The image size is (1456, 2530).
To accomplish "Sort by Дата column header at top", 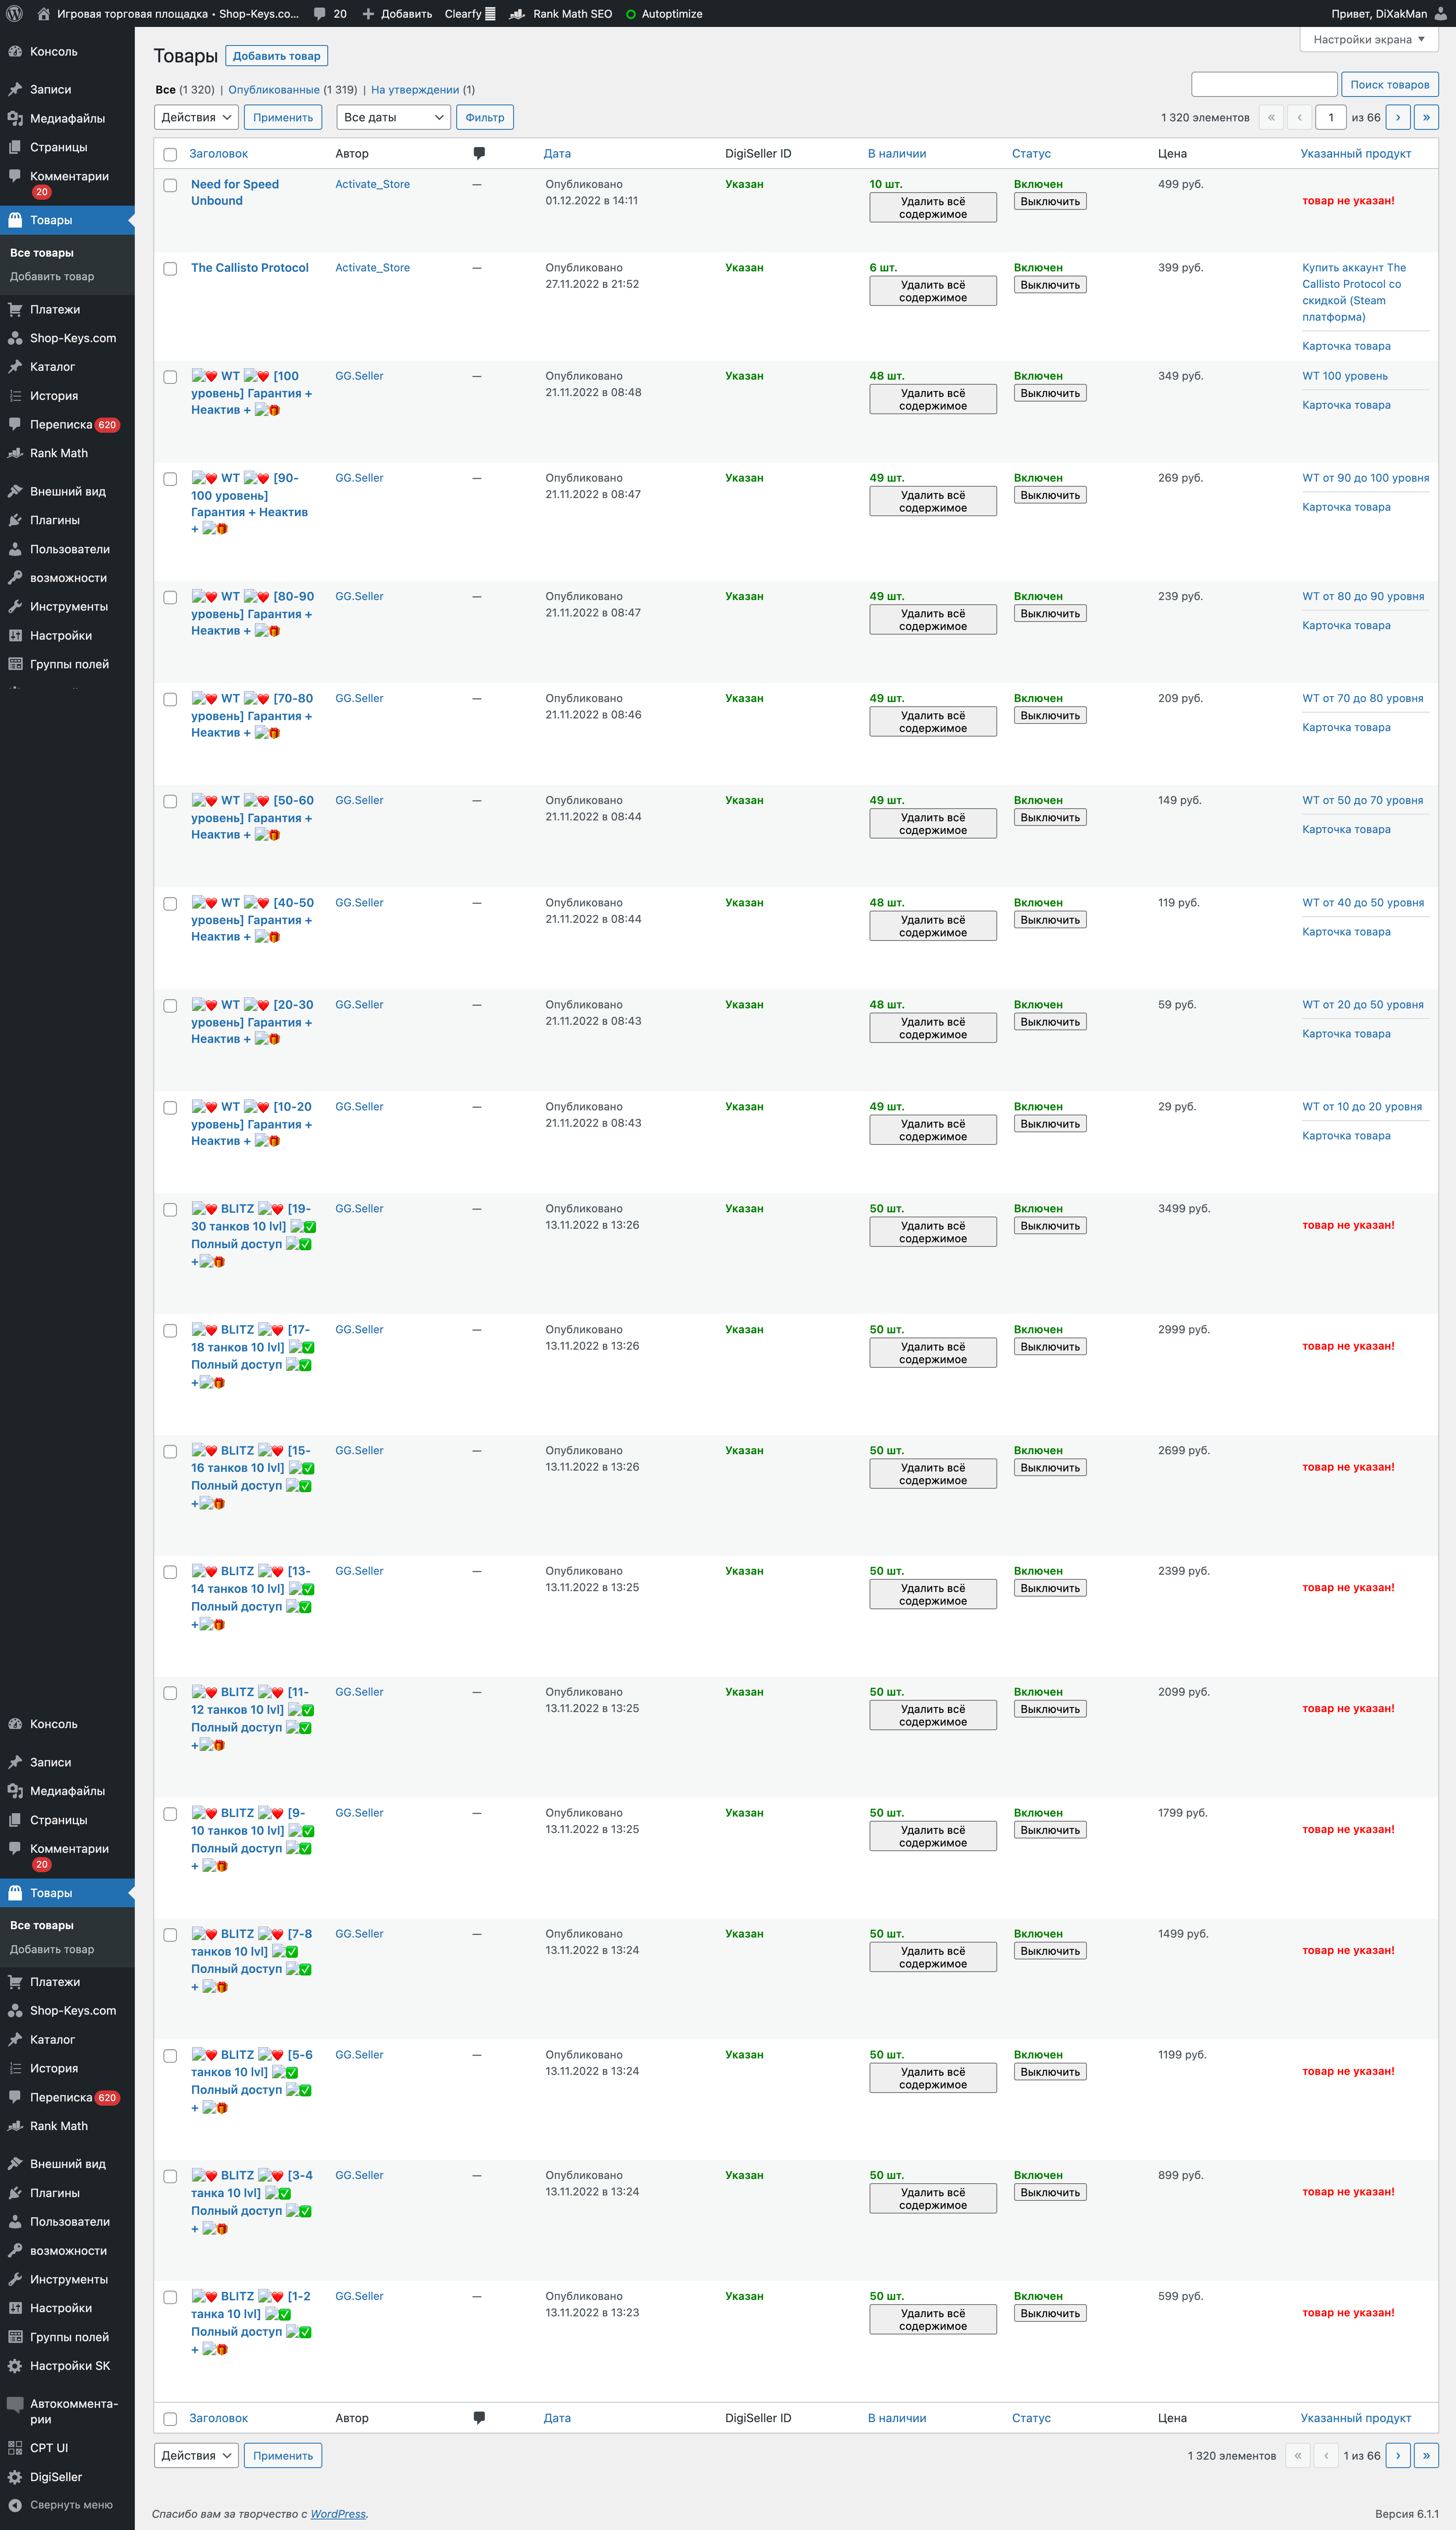I will [557, 153].
